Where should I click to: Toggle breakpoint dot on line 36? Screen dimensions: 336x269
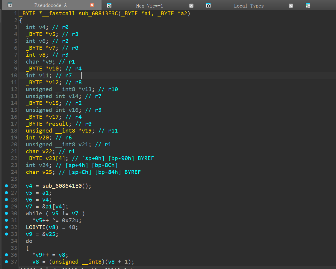6,255
